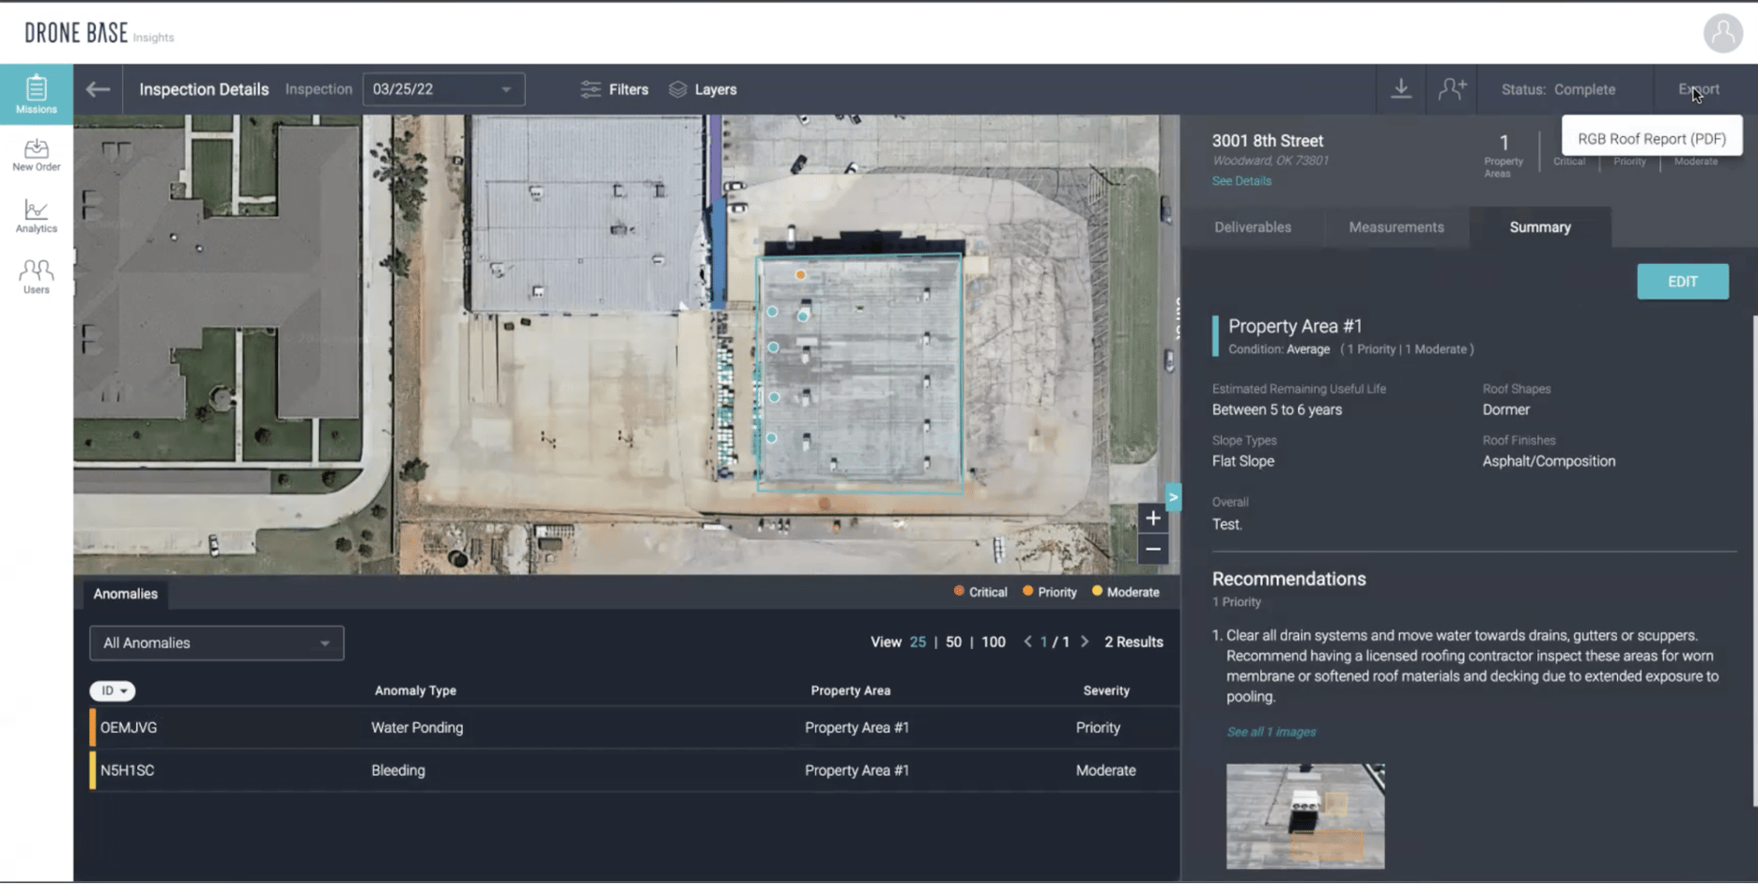Viewport: 1758px width, 884px height.
Task: Open the All Anomalies filter dropdown
Action: pyautogui.click(x=216, y=643)
